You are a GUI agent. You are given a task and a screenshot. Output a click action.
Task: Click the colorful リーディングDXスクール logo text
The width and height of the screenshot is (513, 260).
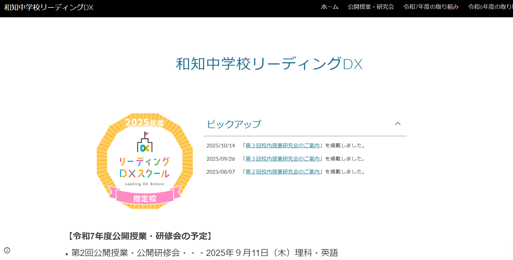145,167
